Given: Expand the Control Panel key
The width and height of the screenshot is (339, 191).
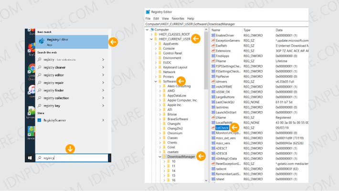Looking at the screenshot, I should 156,53.
